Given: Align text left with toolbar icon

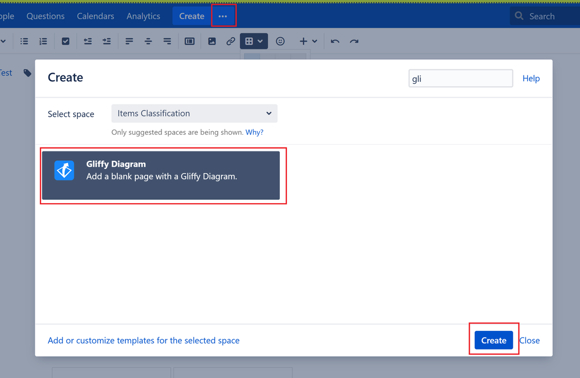Looking at the screenshot, I should click(129, 41).
